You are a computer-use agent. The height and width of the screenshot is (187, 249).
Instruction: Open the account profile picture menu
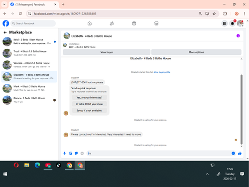[x=240, y=23]
